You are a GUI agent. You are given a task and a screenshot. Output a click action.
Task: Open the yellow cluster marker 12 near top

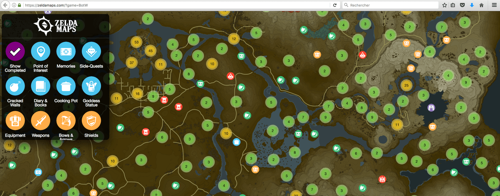[x=234, y=39]
